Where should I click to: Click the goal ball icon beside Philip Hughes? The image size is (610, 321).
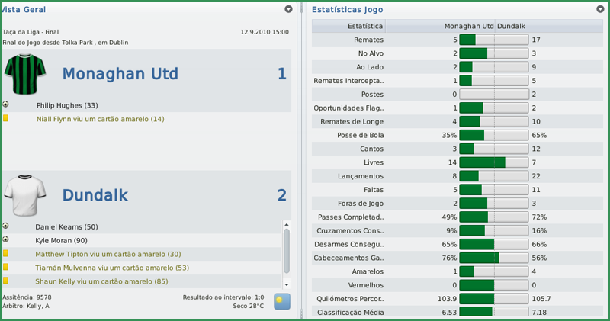(5, 105)
